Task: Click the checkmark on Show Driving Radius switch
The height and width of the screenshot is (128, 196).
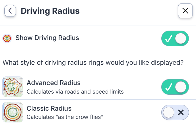Action: 169,39
